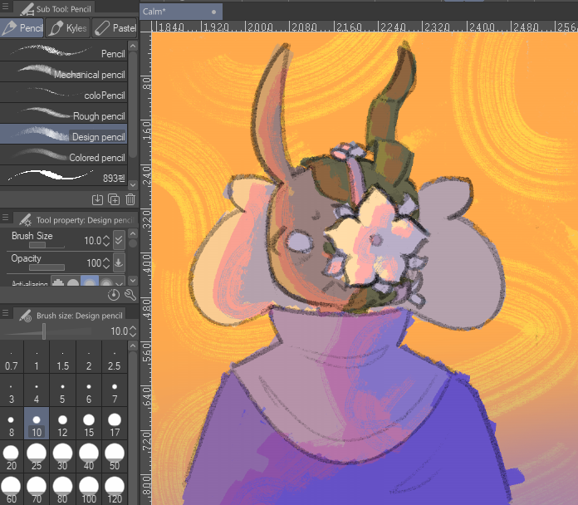The height and width of the screenshot is (505, 578).
Task: Set brush size preset 2.5
Action: pyautogui.click(x=115, y=357)
